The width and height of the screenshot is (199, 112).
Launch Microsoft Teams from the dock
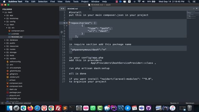tap(141, 108)
